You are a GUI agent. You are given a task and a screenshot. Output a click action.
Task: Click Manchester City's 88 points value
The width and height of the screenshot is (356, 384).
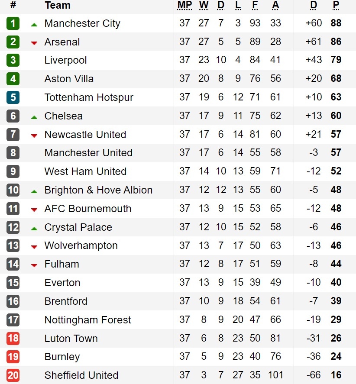tap(336, 23)
